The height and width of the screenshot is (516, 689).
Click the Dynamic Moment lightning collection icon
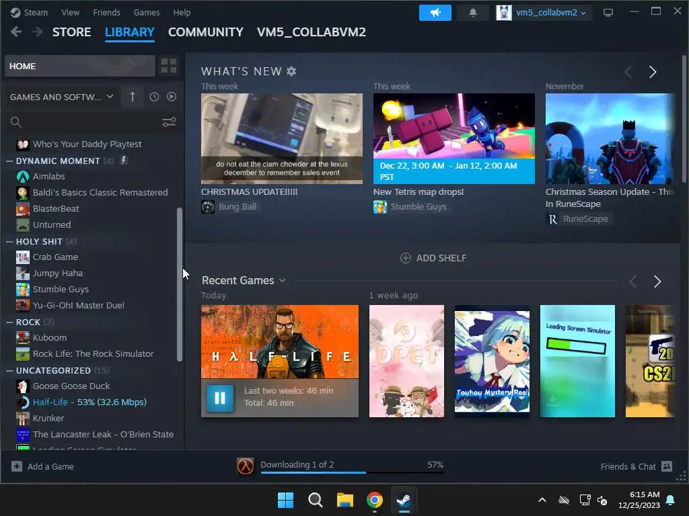(x=124, y=161)
